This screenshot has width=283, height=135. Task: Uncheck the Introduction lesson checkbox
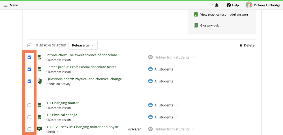point(29,57)
